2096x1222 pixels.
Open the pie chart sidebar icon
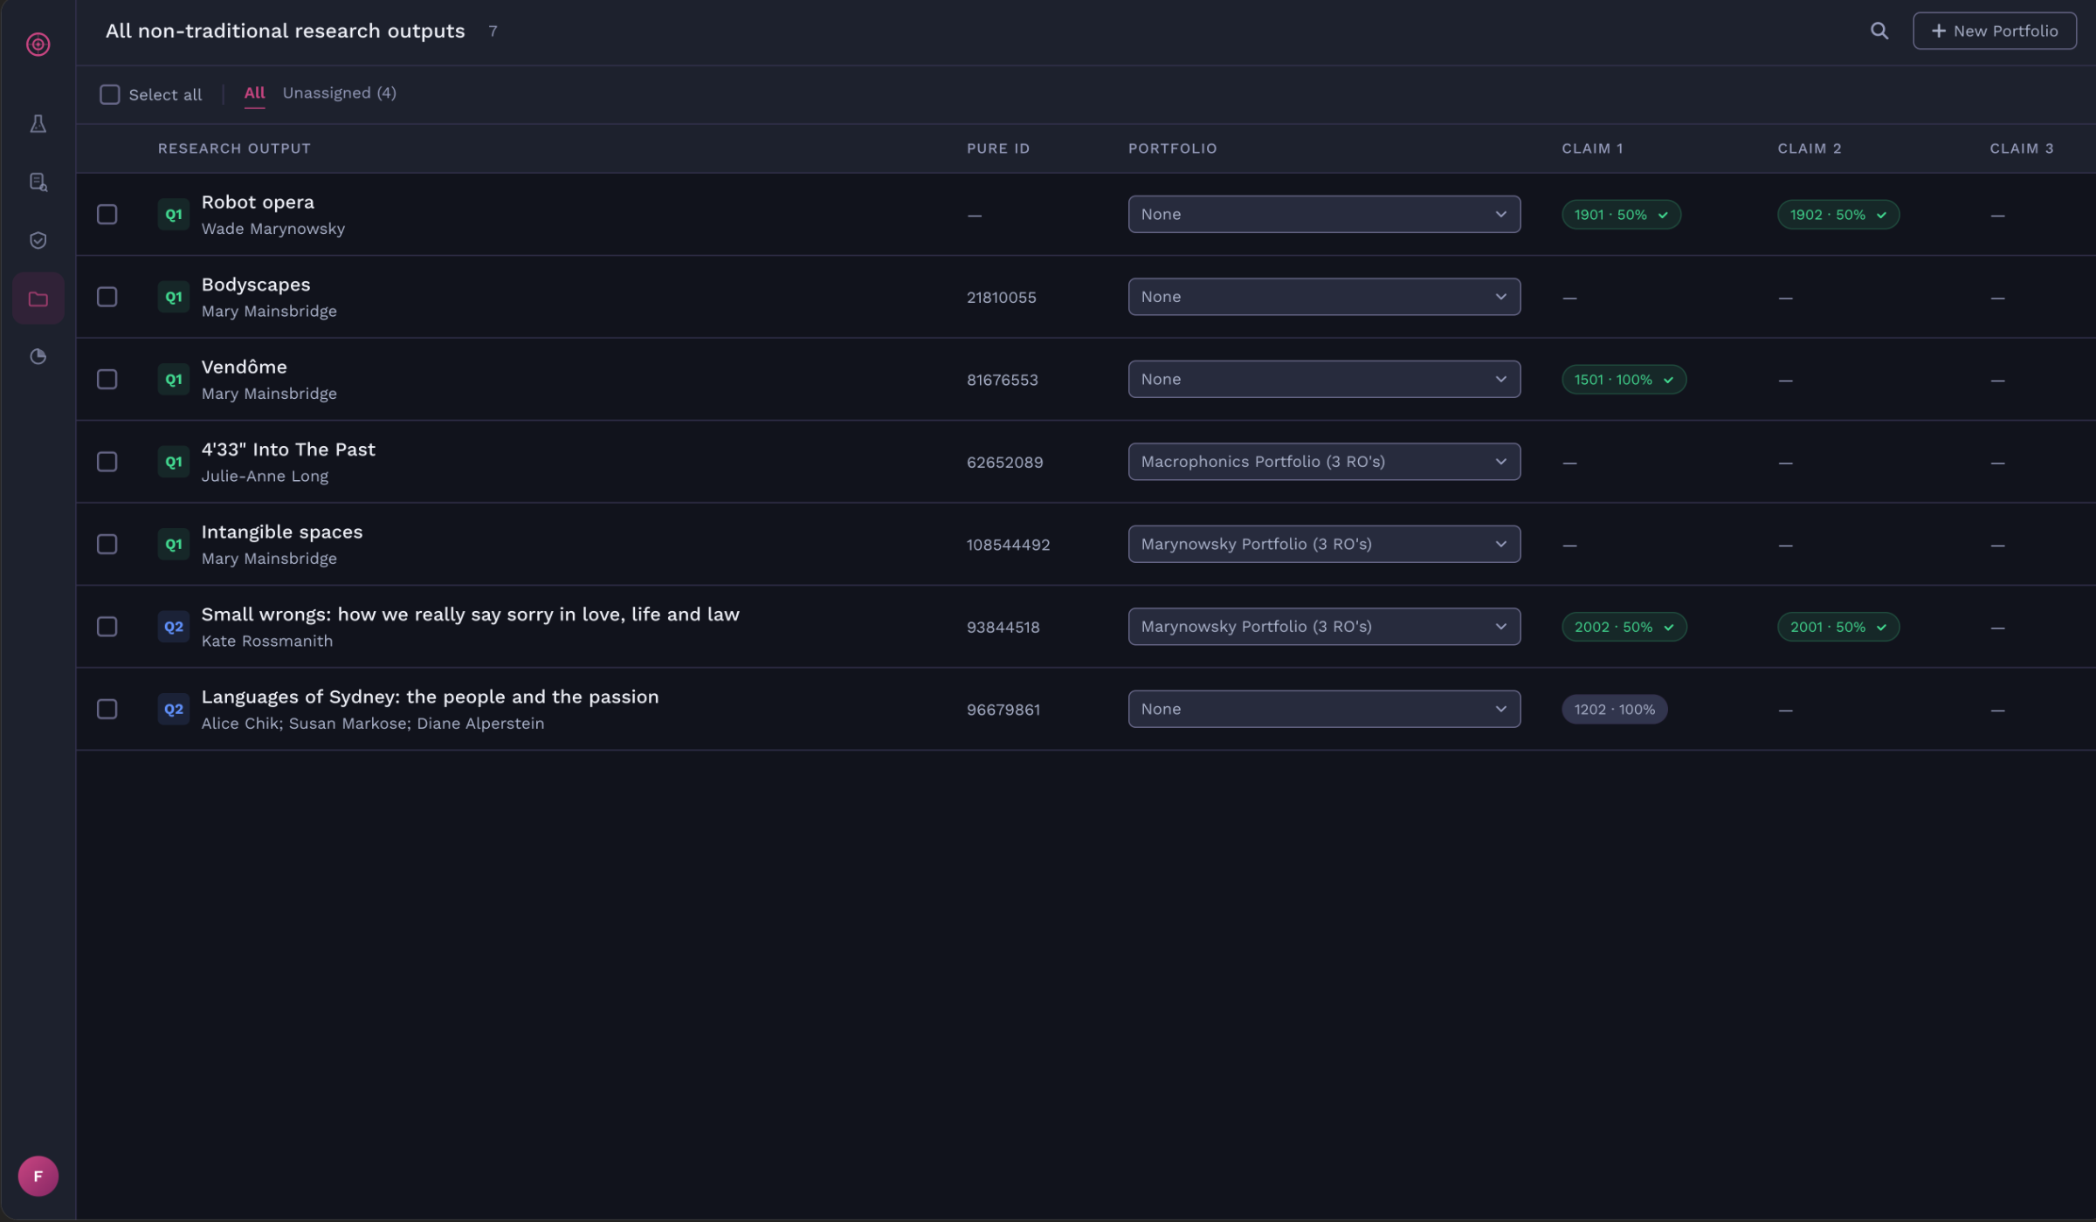(38, 356)
